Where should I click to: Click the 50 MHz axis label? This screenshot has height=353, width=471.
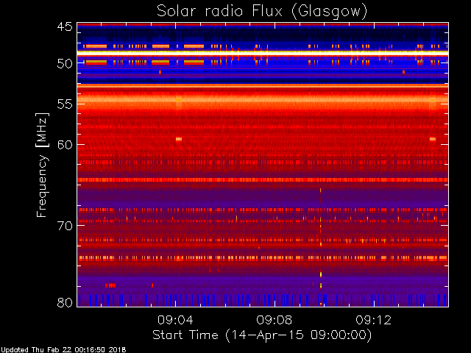click(x=65, y=64)
